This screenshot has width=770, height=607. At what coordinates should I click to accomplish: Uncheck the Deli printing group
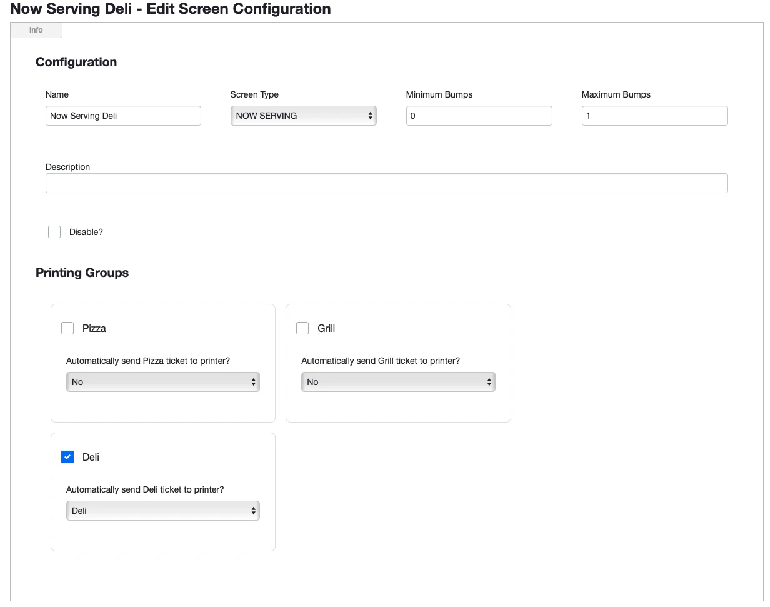[x=67, y=457]
